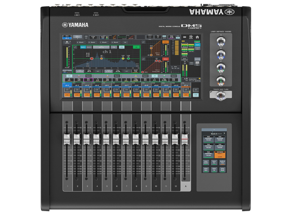Select the ch10 channel name strip
Image resolution: width=291 pixels, height=214 pixels.
point(156,85)
